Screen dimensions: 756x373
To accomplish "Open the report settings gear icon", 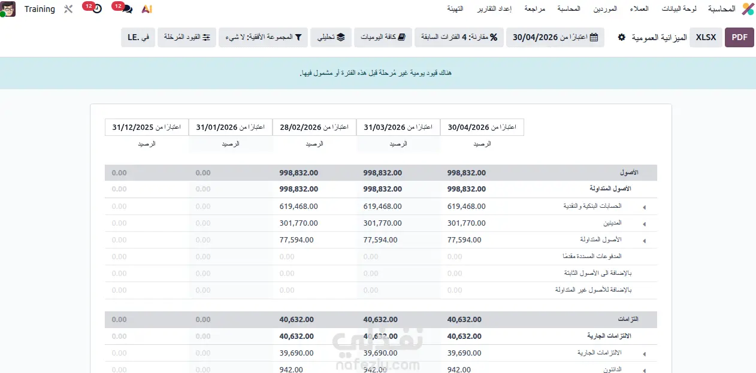I will tap(621, 37).
